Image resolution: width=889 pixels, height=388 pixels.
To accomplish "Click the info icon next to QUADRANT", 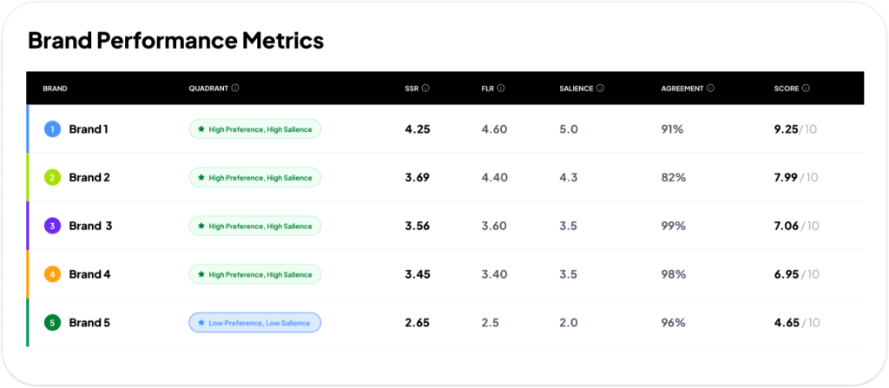I will pos(235,89).
